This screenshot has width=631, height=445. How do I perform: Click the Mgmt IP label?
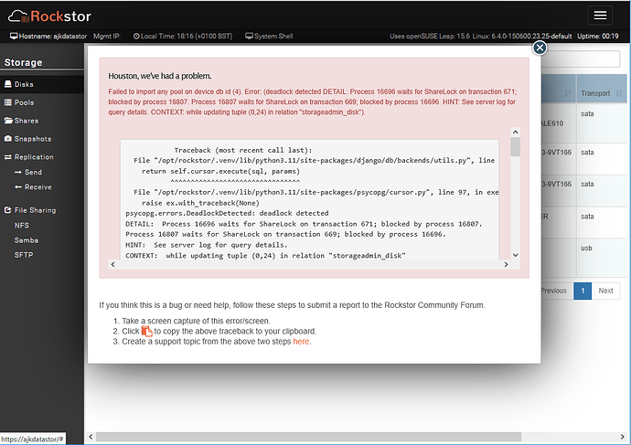click(107, 37)
